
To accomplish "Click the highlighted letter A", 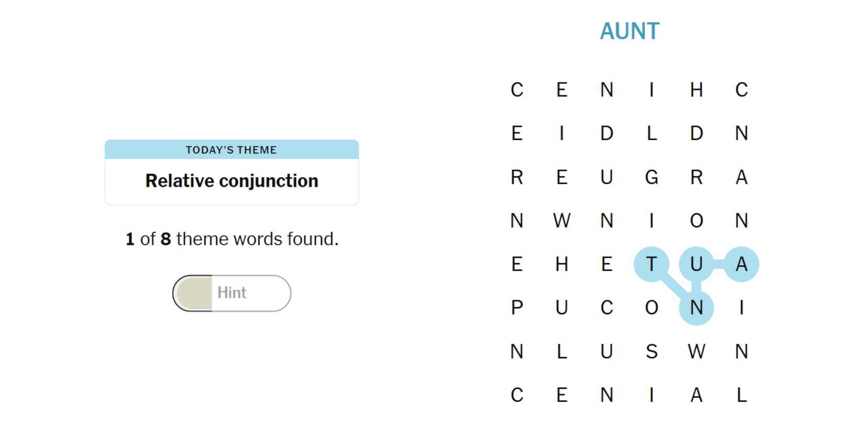I will click(x=741, y=264).
